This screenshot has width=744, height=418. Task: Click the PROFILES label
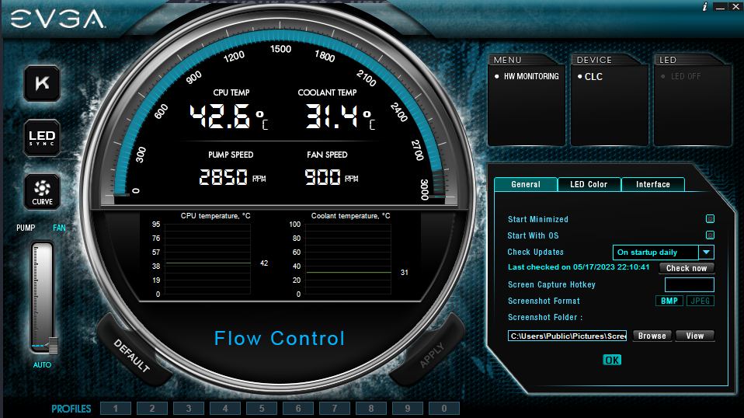tap(71, 409)
